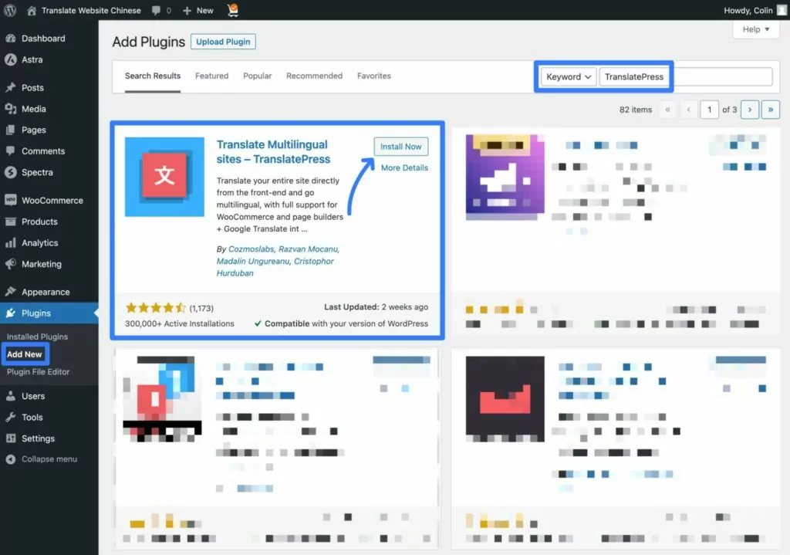The height and width of the screenshot is (555, 790).
Task: Click the comments bubble icon in admin bar
Action: pyautogui.click(x=156, y=11)
